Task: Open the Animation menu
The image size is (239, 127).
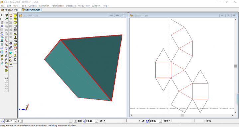Action: click(x=44, y=6)
